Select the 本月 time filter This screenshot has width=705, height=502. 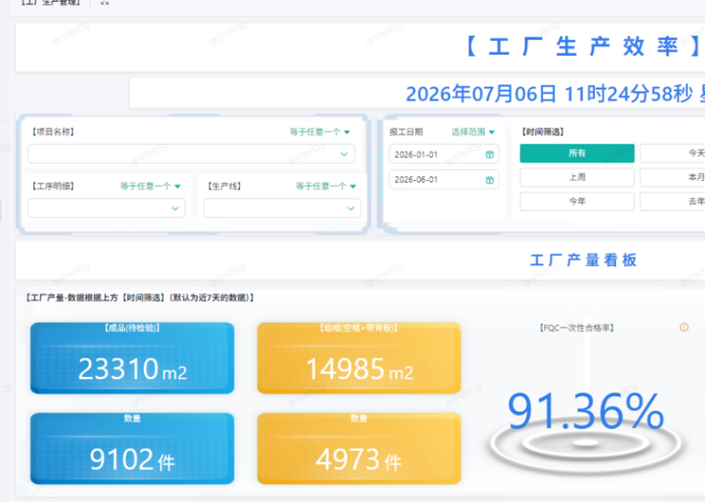pyautogui.click(x=672, y=177)
